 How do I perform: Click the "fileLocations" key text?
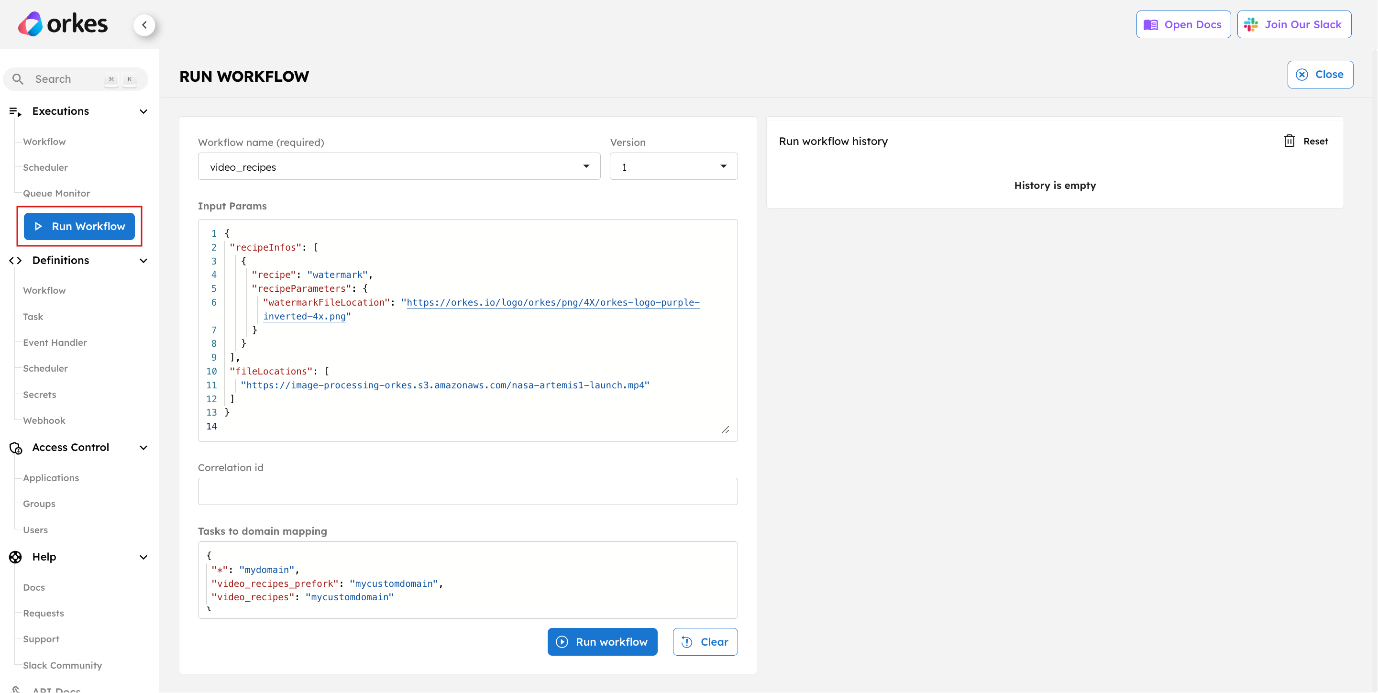pyautogui.click(x=271, y=371)
